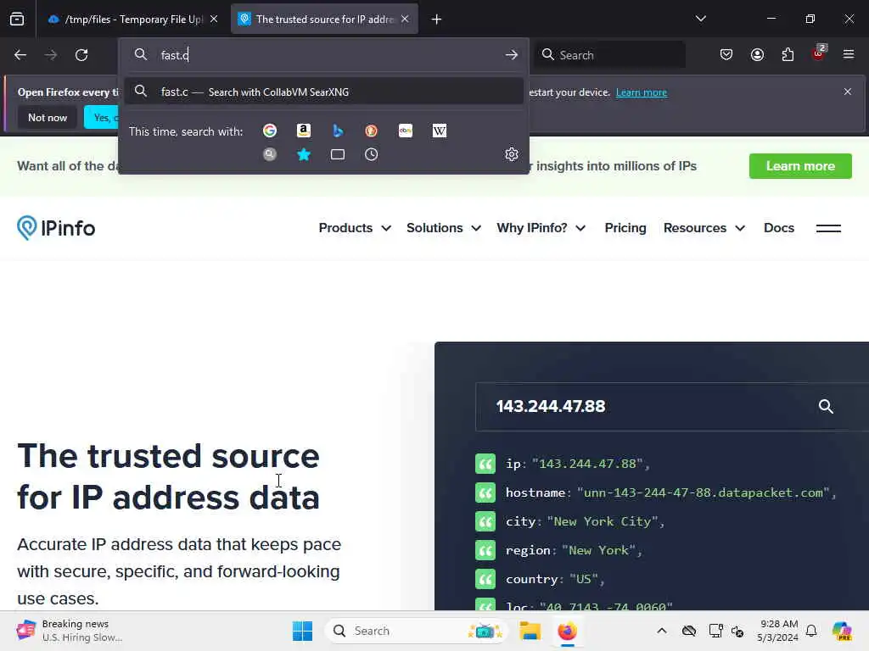Click Not now in Firefox notification
This screenshot has height=651, width=869.
pos(48,117)
